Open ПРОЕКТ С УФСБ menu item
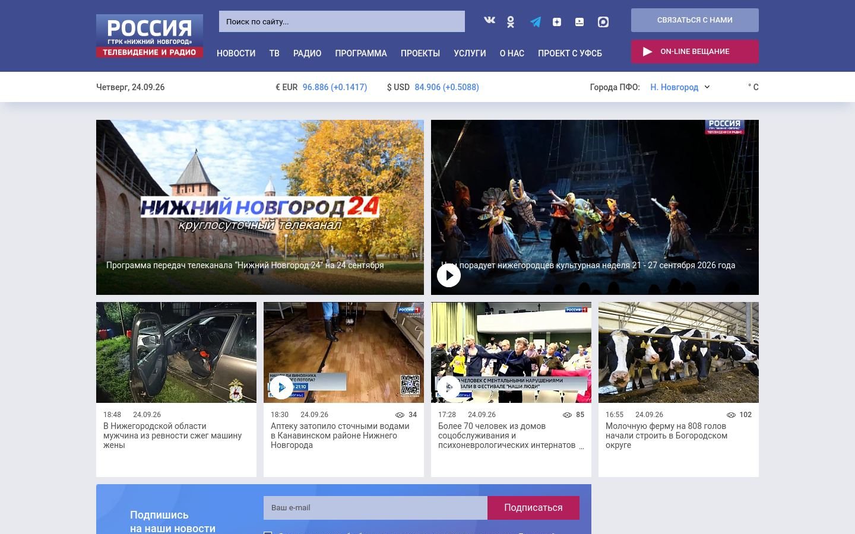This screenshot has width=855, height=534. coord(570,53)
